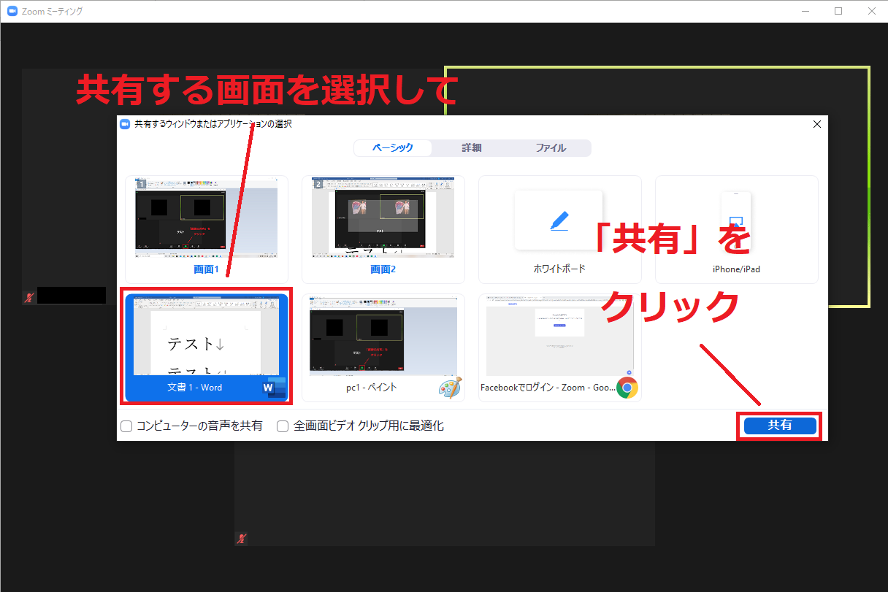Screen dimensions: 888x592
Task: Click the muted microphone icon at bottom
Action: (242, 539)
